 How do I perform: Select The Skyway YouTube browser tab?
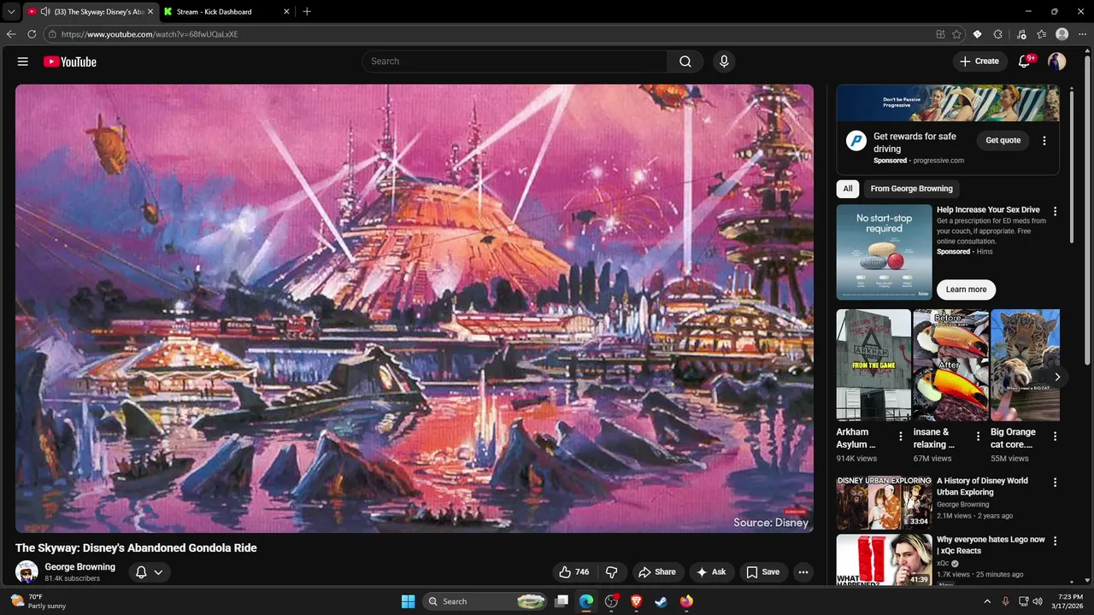(x=90, y=12)
